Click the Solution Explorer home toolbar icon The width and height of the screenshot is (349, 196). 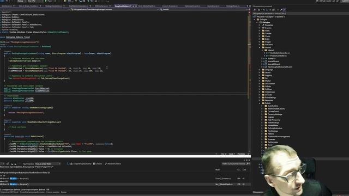(255, 10)
